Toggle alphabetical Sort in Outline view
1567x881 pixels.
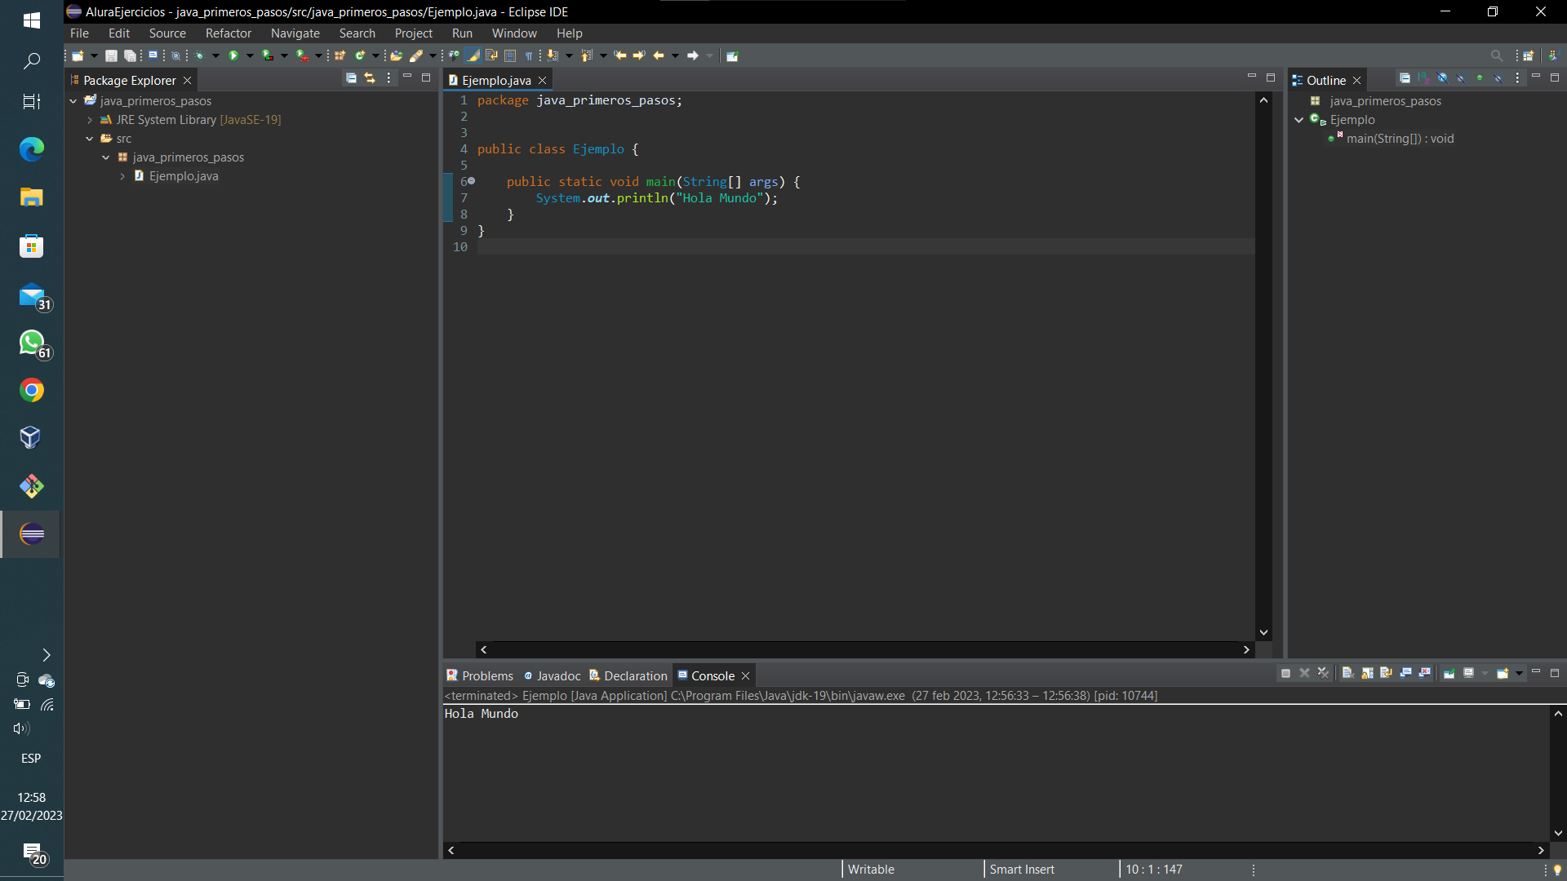coord(1423,78)
